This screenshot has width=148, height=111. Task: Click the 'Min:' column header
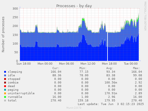83,68
